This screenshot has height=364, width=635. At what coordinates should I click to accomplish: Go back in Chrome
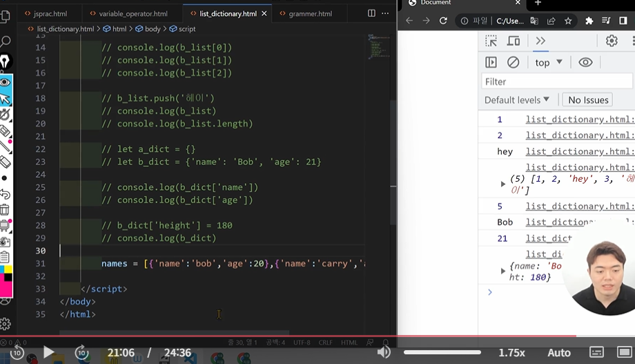tap(409, 21)
